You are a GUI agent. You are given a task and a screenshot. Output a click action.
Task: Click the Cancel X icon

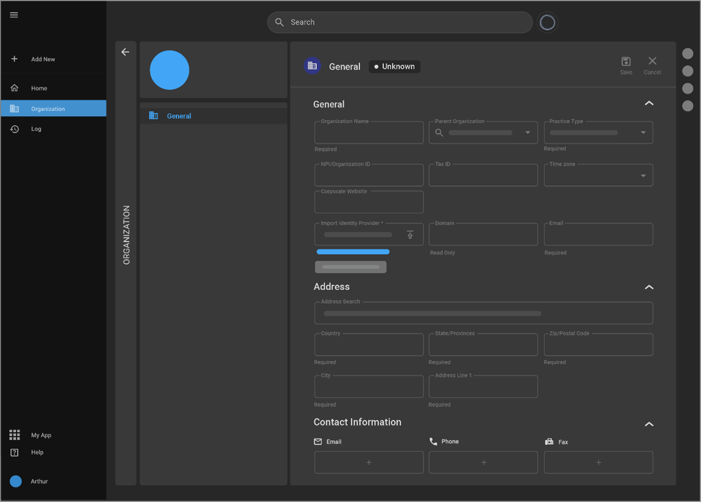pos(652,62)
